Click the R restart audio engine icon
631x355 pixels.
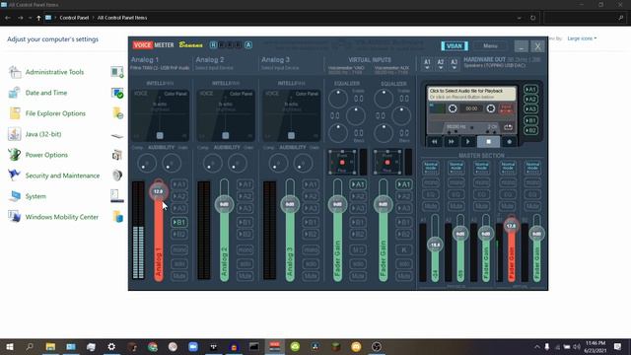pyautogui.click(x=213, y=44)
